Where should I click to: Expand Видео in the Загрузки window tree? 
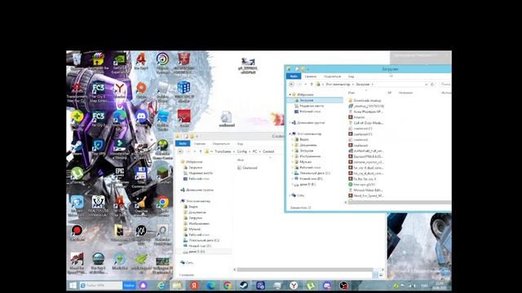(x=293, y=139)
